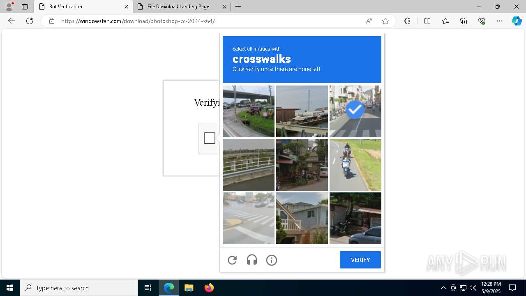Show hidden system tray icons
Screen dimensions: 526x296
click(x=443, y=288)
